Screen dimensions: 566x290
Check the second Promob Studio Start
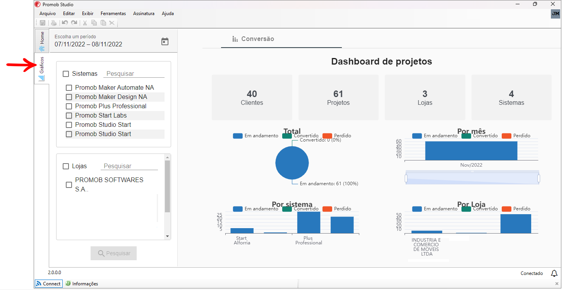pyautogui.click(x=69, y=134)
